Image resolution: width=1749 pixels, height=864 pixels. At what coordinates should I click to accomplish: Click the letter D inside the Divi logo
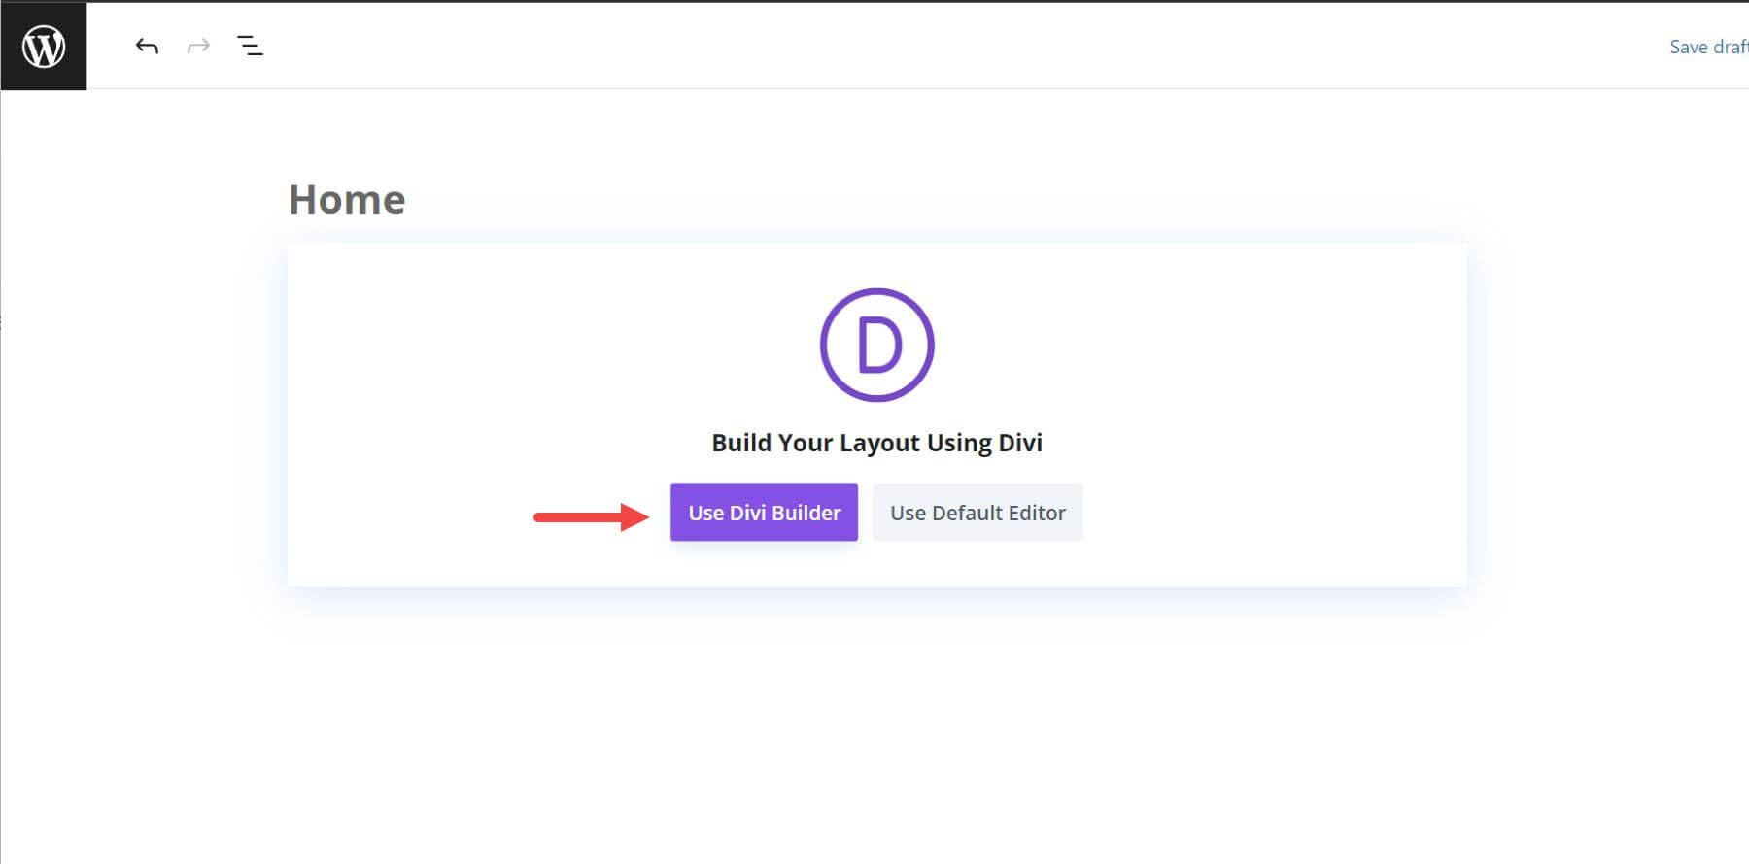coord(878,346)
